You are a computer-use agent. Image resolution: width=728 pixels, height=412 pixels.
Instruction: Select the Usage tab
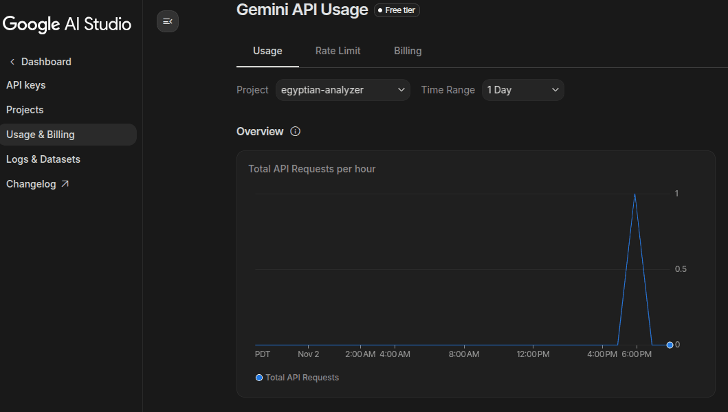(x=267, y=51)
